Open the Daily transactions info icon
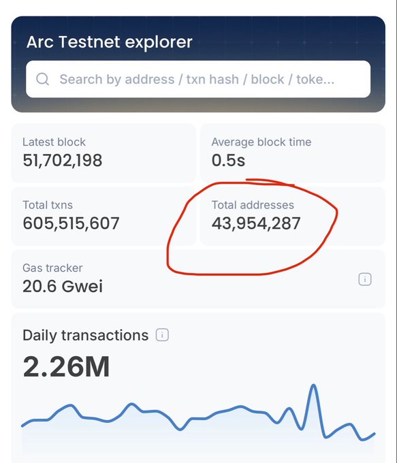This screenshot has width=397, height=463. (162, 335)
